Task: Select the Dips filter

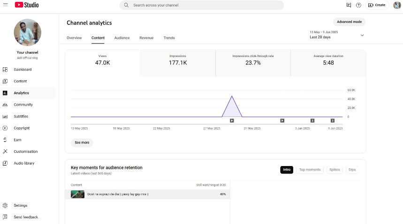Action: [352, 170]
